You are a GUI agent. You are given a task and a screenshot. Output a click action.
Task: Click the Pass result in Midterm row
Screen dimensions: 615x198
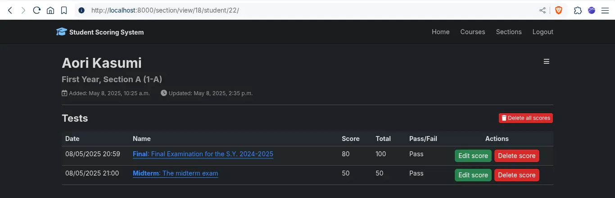point(416,173)
